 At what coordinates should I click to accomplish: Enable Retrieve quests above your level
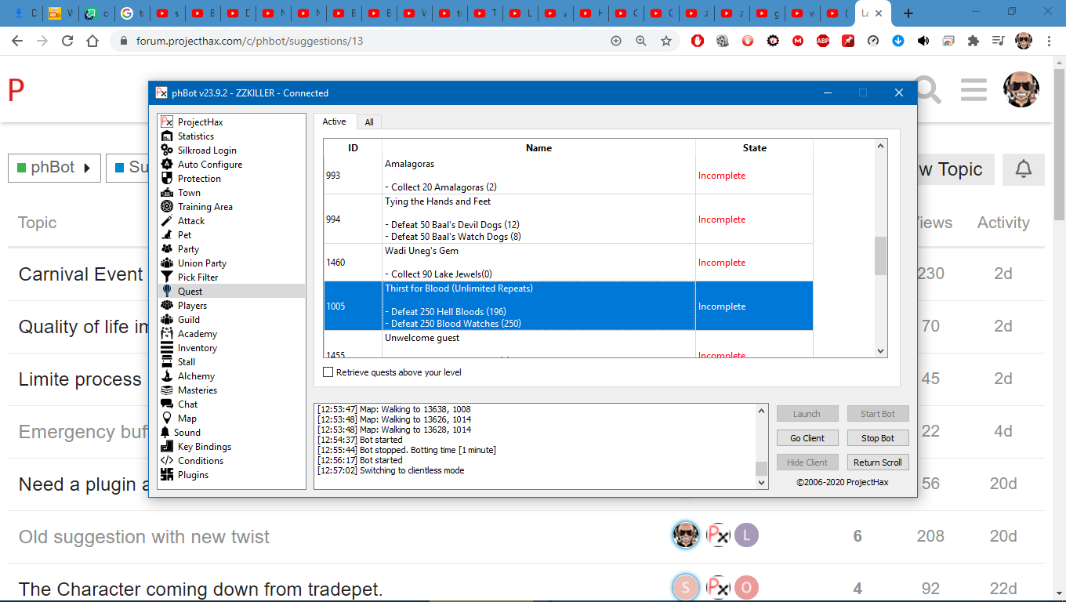click(328, 372)
